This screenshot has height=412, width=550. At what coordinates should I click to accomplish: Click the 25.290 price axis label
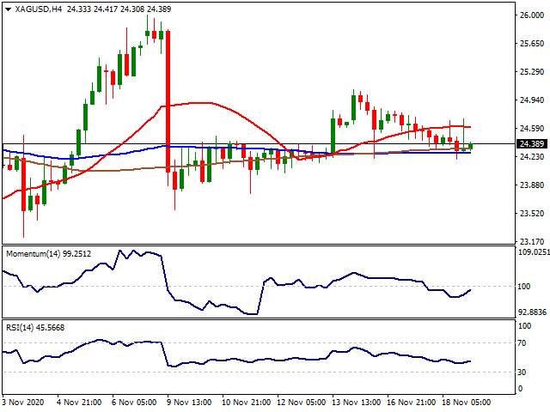(532, 72)
